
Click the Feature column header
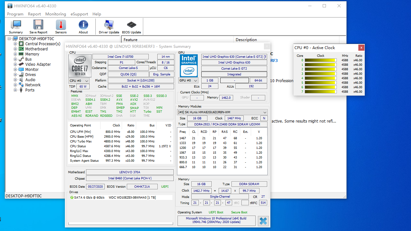tap(130, 40)
